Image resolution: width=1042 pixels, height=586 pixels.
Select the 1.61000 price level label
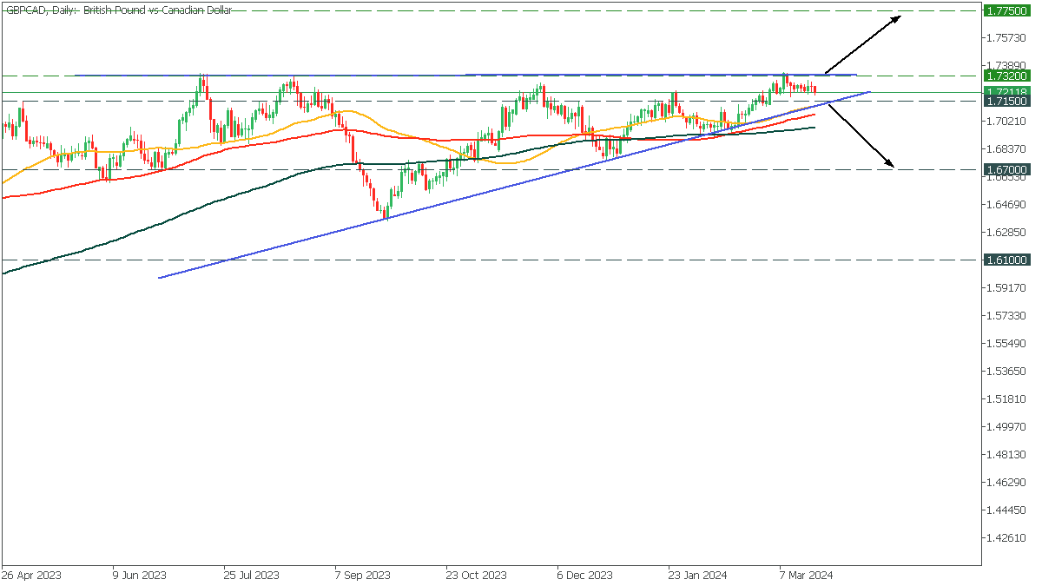coord(1006,260)
